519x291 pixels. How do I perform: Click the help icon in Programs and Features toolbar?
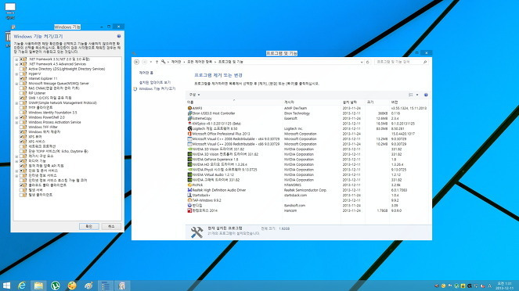point(426,95)
